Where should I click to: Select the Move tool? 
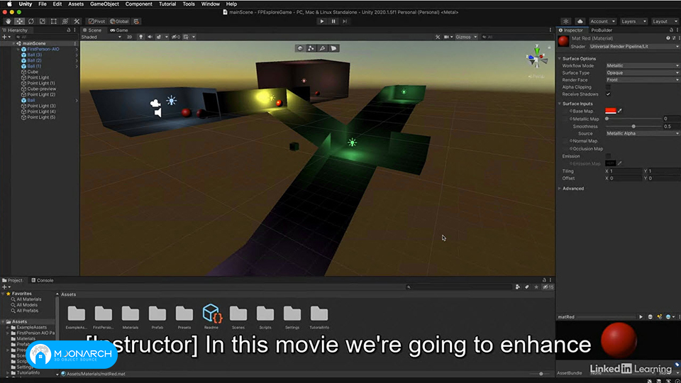tap(20, 21)
